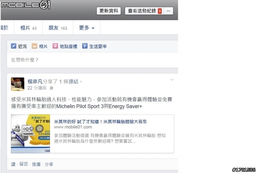Click the 生活要事 life event flag icon
This screenshot has width=258, height=173.
pyautogui.click(x=85, y=46)
